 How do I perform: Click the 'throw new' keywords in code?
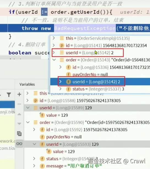(x=36, y=28)
